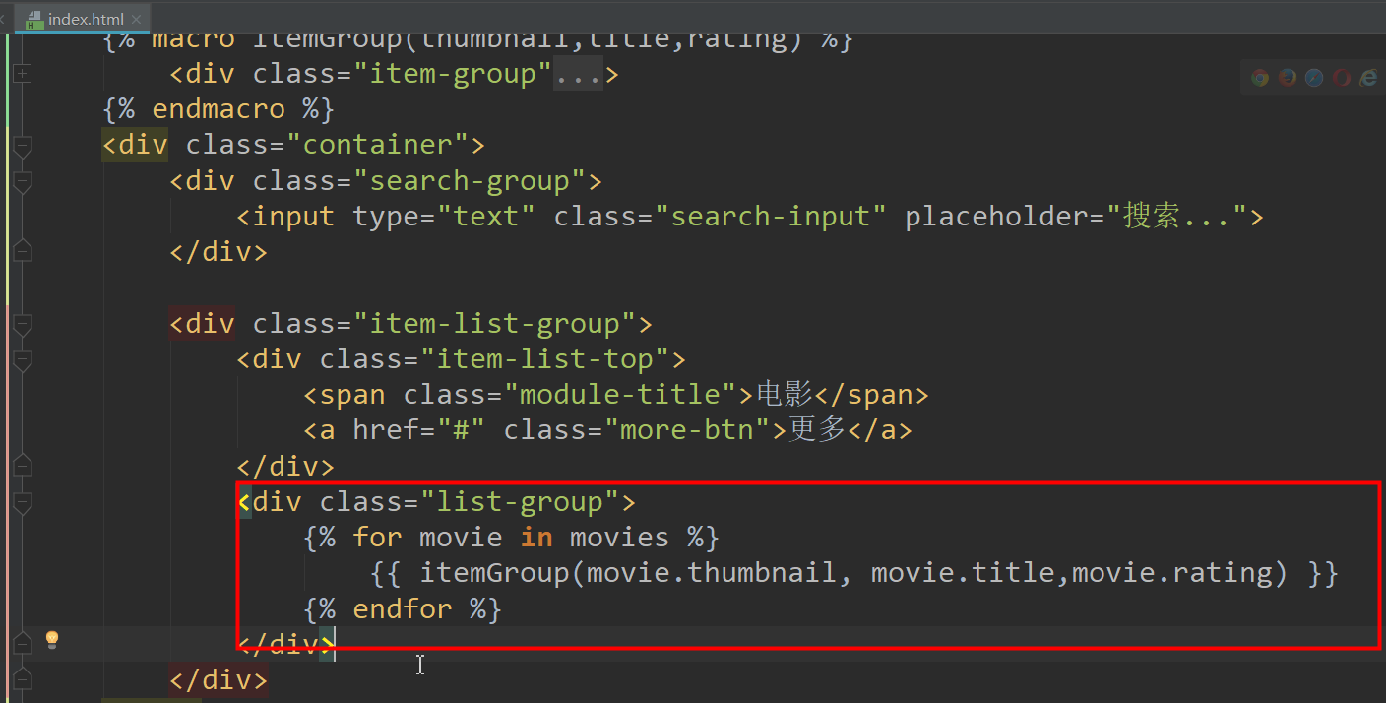Click the type="text" attribute

(444, 216)
